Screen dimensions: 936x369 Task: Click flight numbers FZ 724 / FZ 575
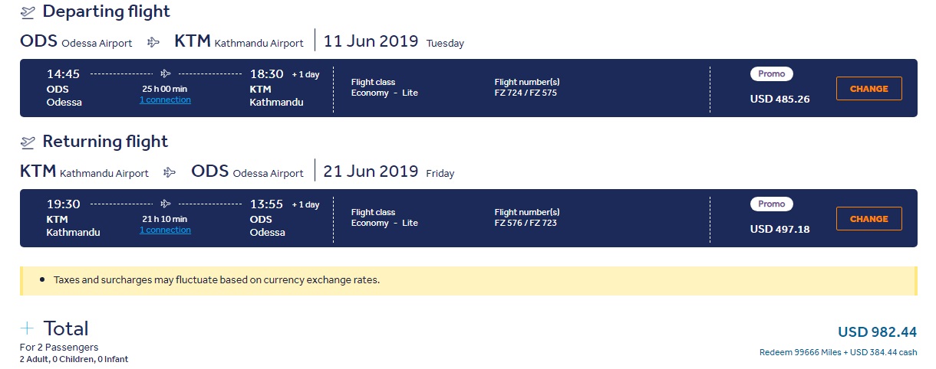[526, 93]
